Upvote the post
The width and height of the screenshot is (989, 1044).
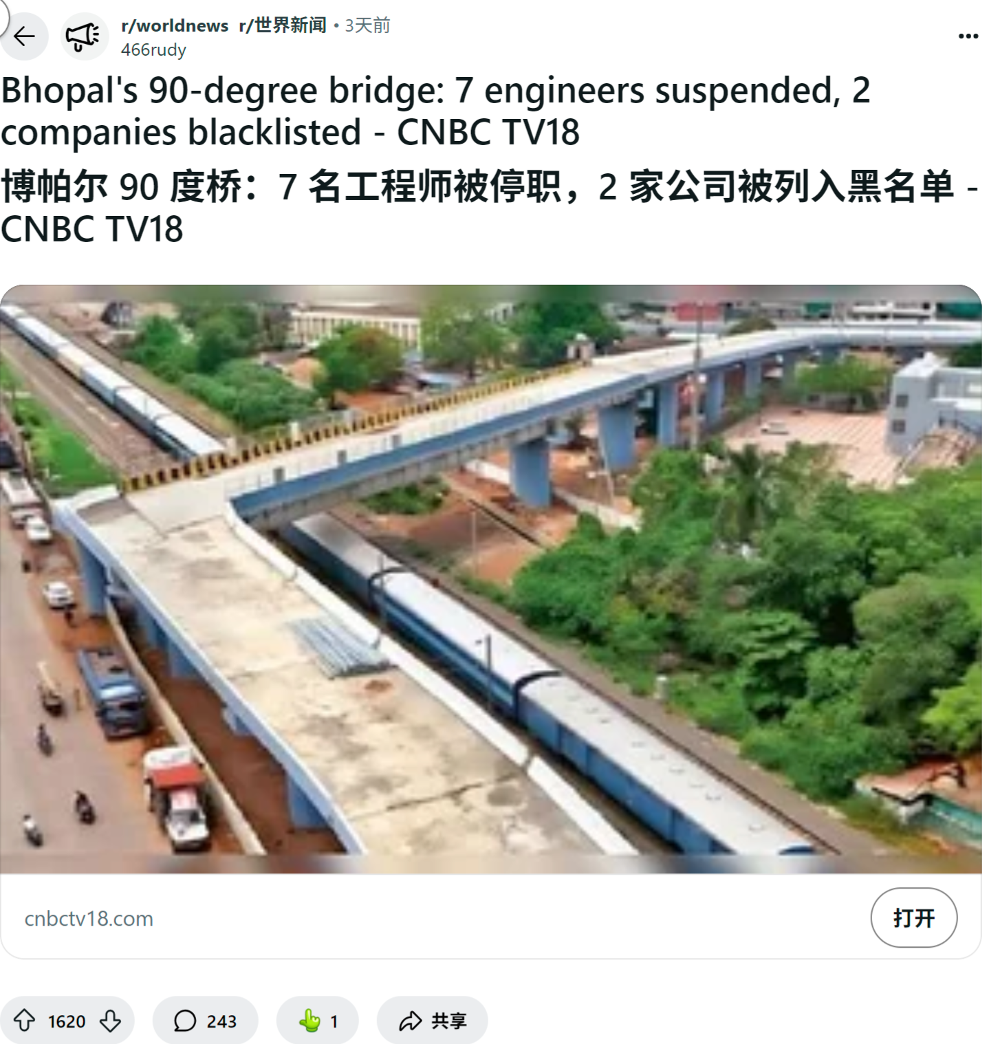click(x=25, y=1021)
